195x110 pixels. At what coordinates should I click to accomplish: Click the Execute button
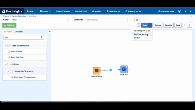(x=158, y=25)
